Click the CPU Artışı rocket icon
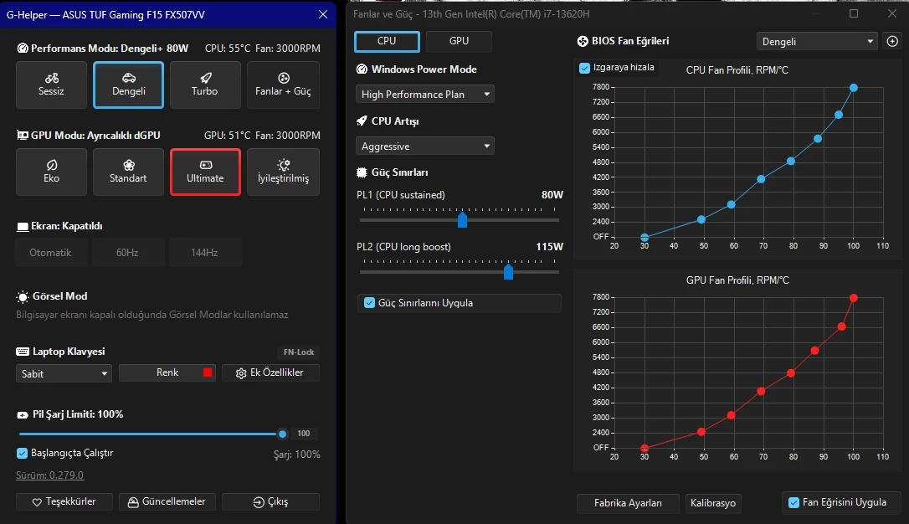 pos(362,121)
